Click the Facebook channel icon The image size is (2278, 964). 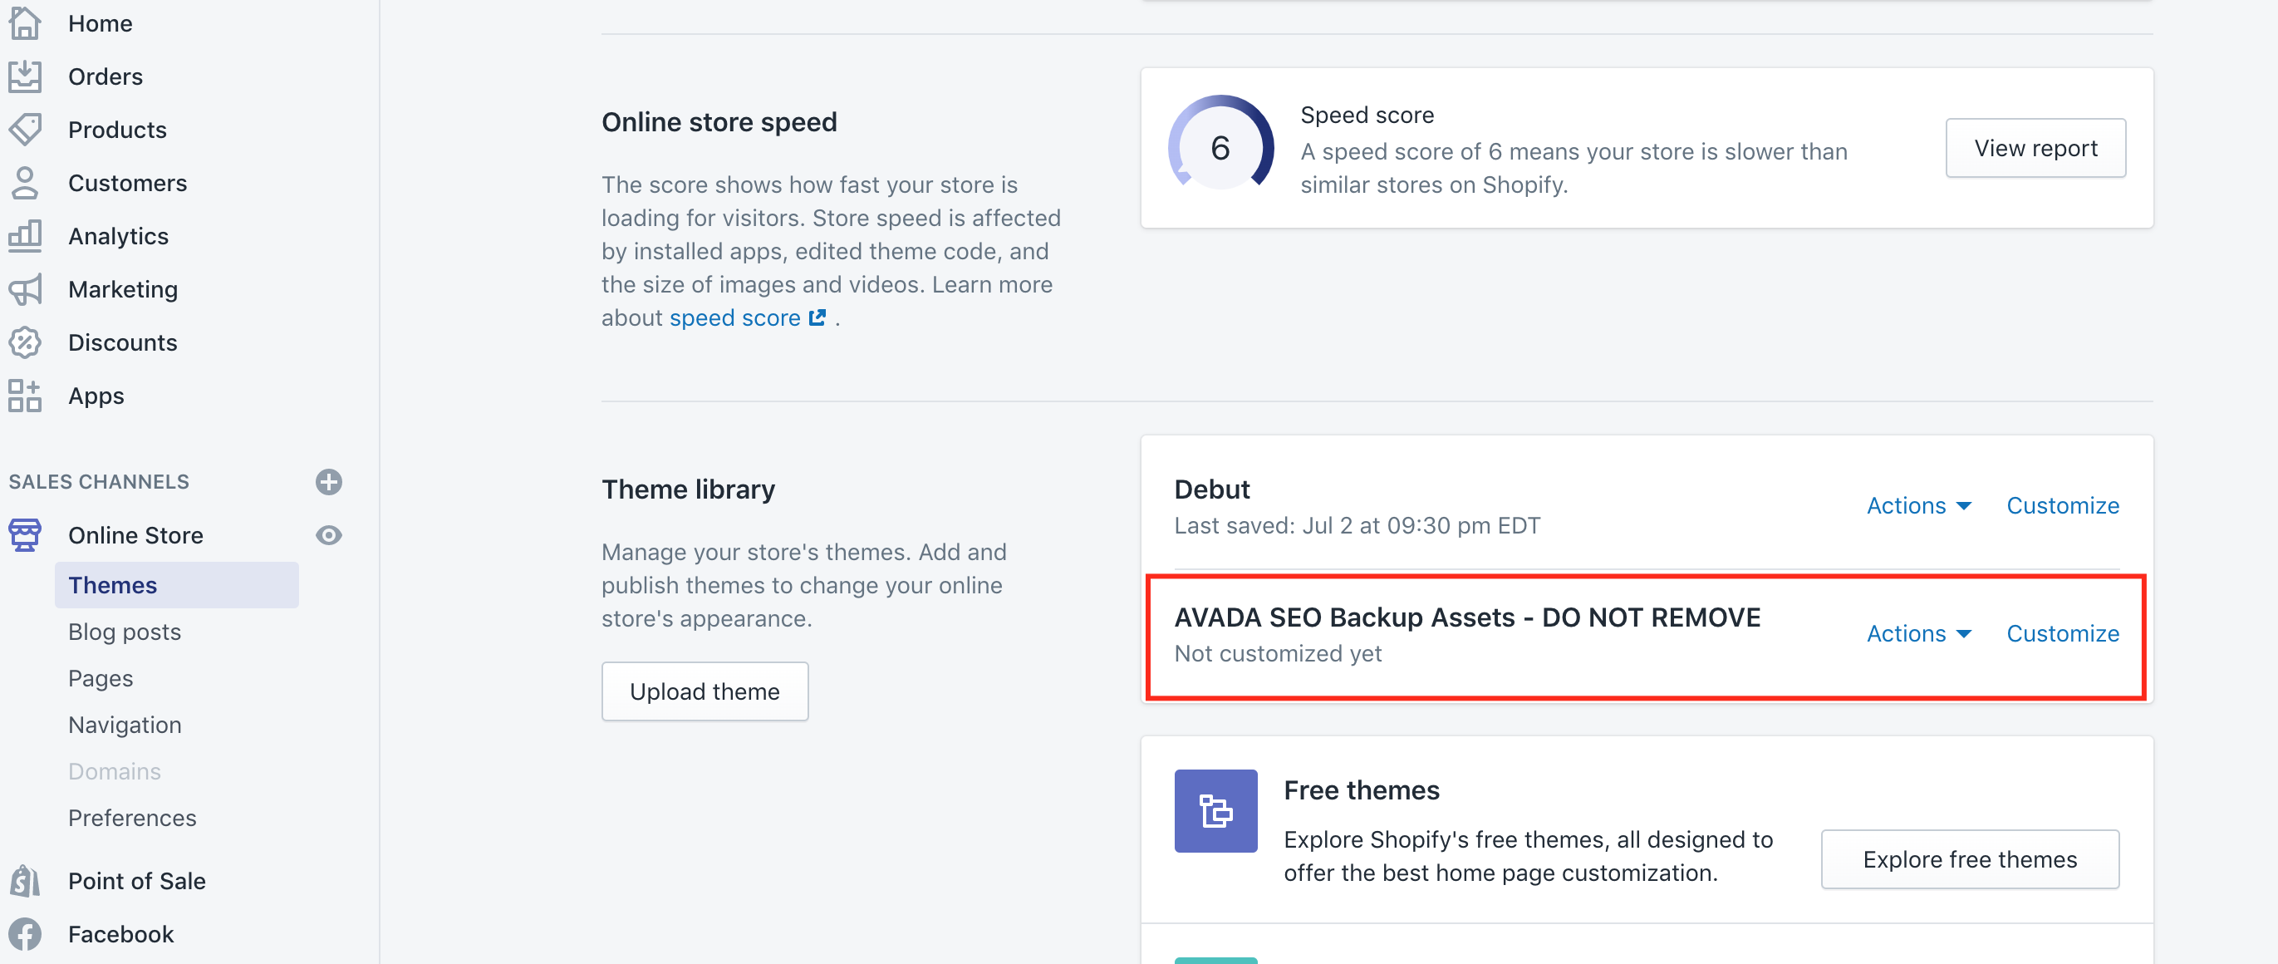[25, 934]
